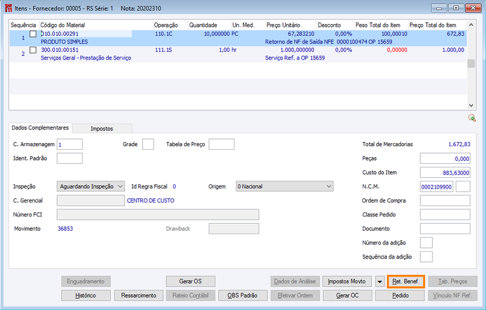Viewport: 486px width, 310px height.
Task: Click red weight value 0,00000
Action: 397,50
